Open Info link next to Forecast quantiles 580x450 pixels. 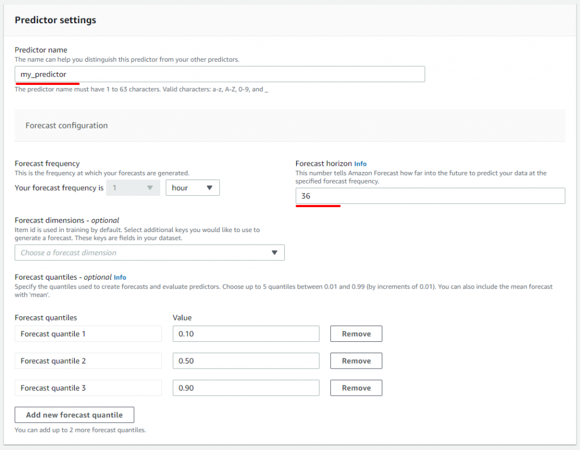120,277
